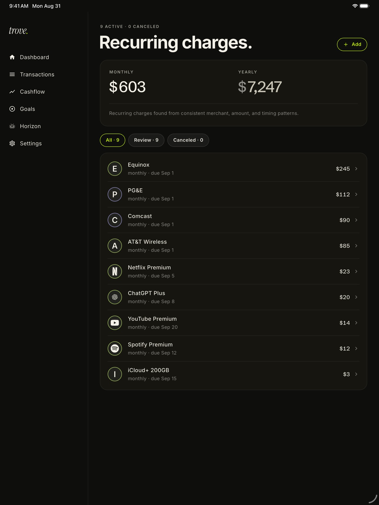The height and width of the screenshot is (505, 379).
Task: Click 'monthly · due Sep 20' text
Action: pos(153,327)
